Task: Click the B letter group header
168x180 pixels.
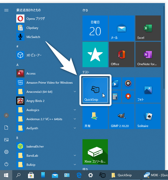Action: tap(17, 138)
